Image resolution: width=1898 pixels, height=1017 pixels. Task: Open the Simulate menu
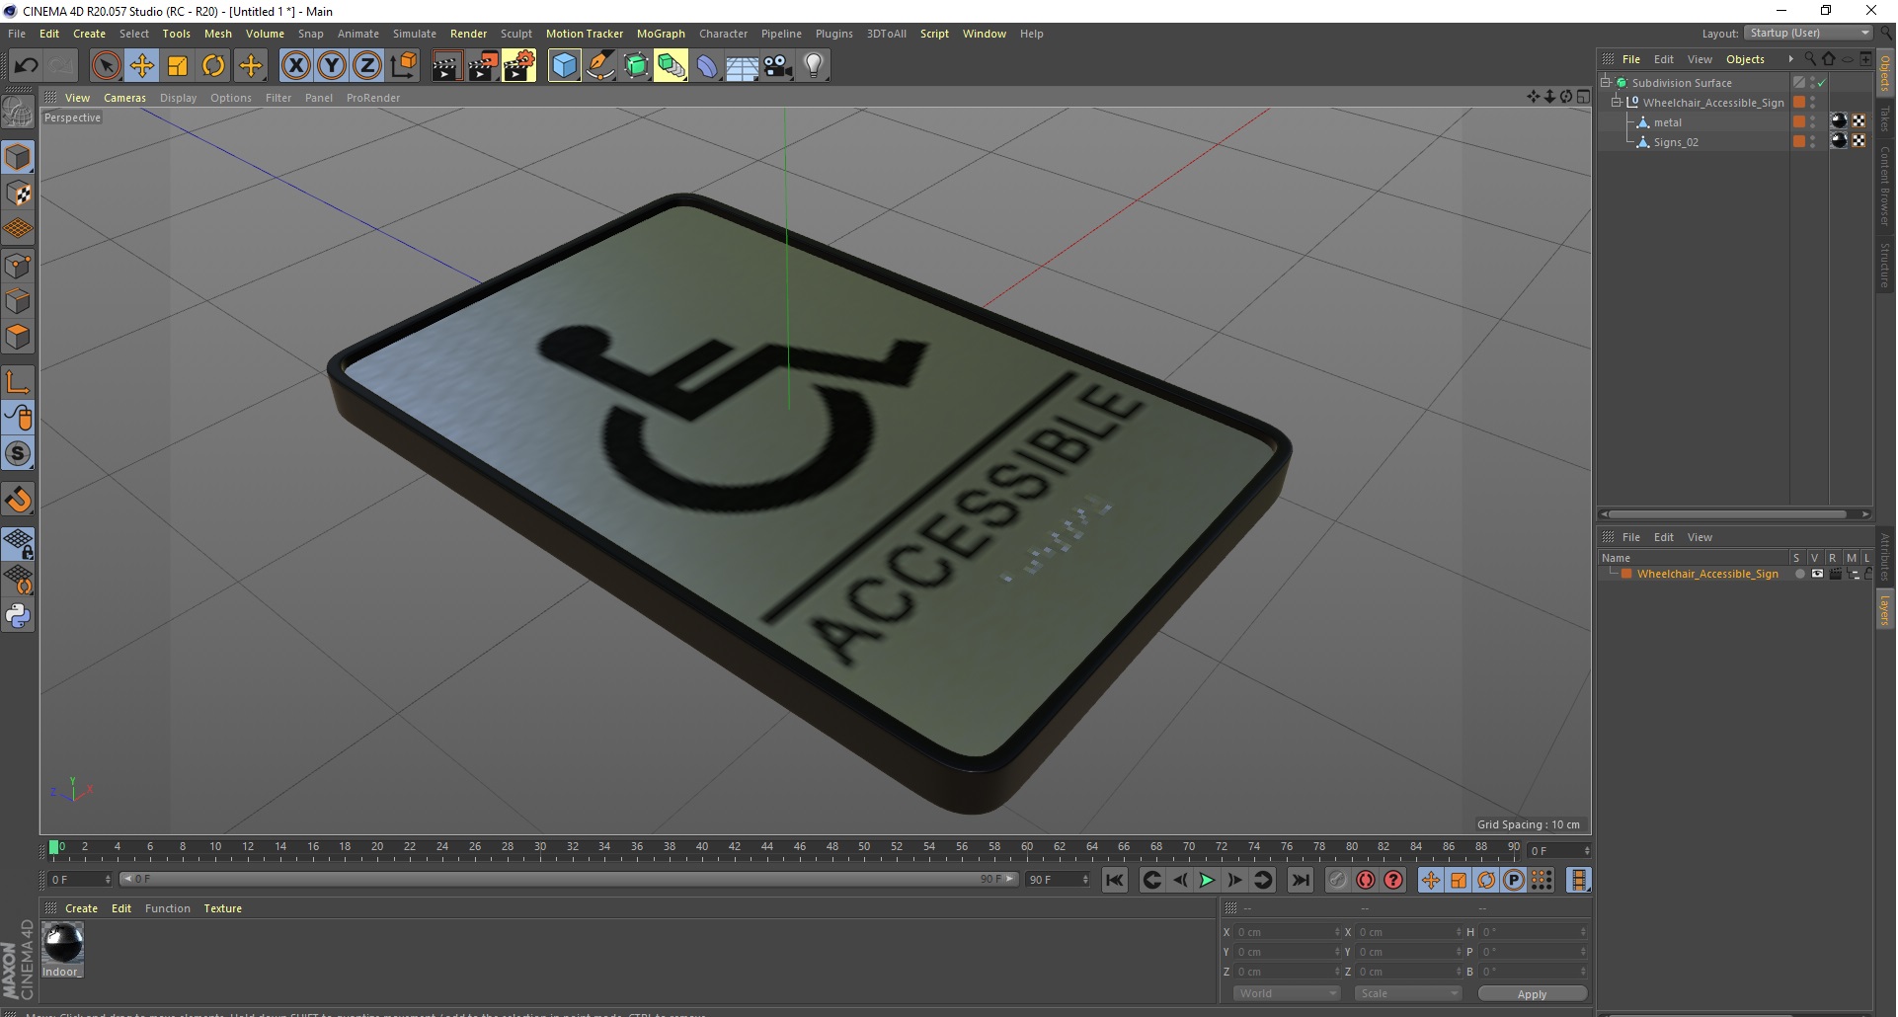[415, 34]
